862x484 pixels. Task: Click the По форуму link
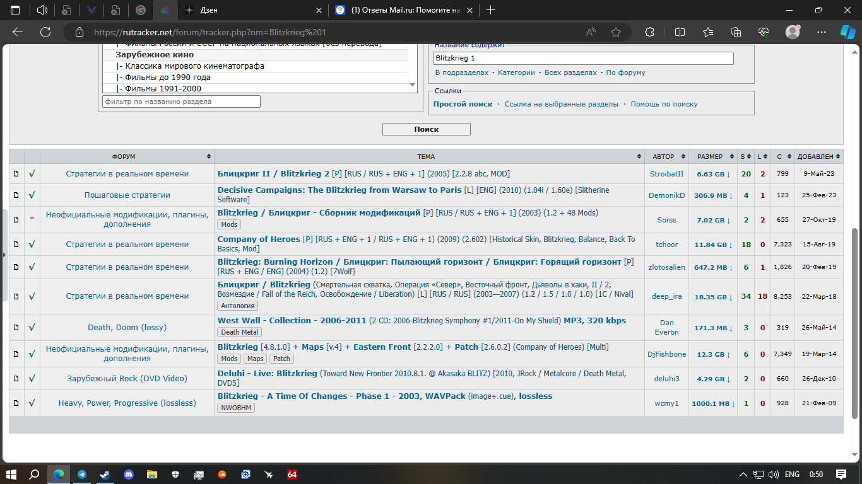tap(625, 72)
